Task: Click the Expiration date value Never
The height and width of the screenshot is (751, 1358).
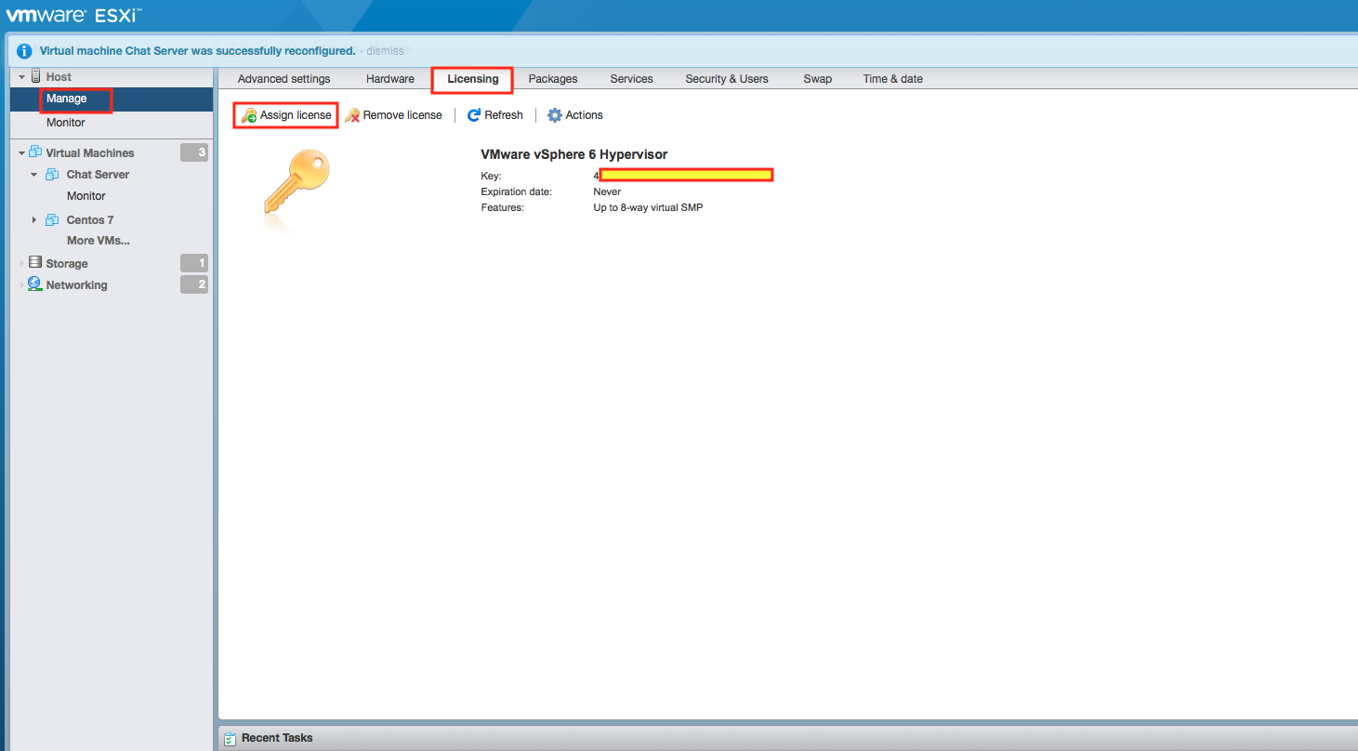Action: point(607,191)
